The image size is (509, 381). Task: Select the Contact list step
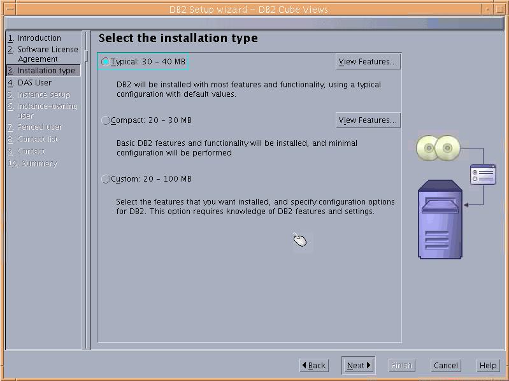point(32,139)
